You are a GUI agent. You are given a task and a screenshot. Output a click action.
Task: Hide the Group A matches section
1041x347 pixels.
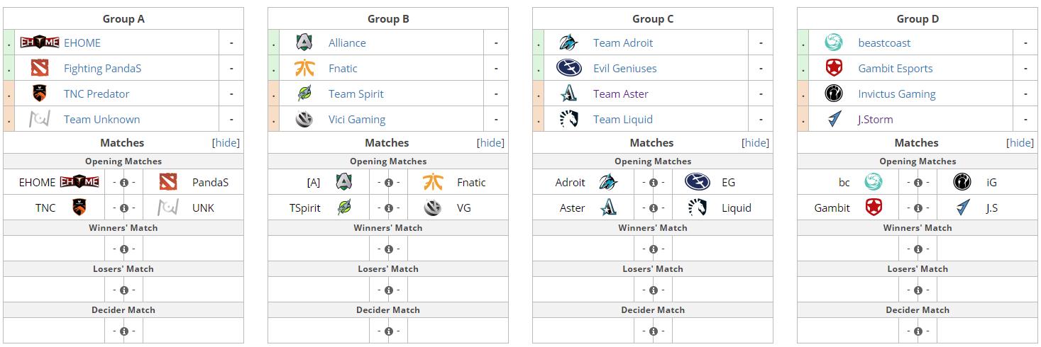click(227, 142)
